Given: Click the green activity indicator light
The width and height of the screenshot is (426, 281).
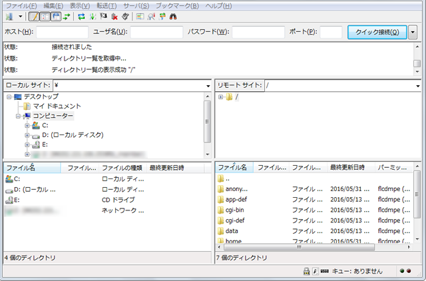Looking at the screenshot, I should tap(402, 271).
